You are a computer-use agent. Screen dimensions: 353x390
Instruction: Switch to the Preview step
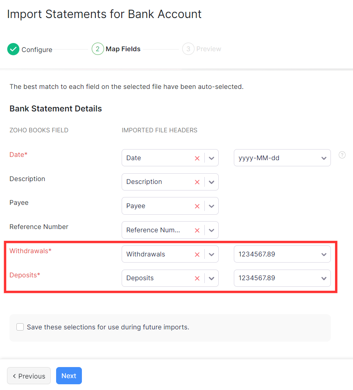(201, 49)
